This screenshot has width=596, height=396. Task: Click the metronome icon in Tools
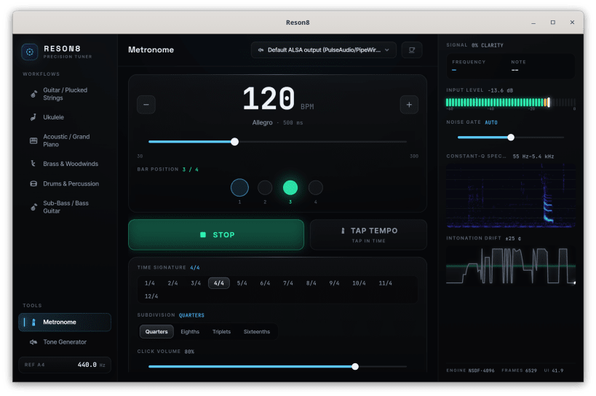(33, 322)
